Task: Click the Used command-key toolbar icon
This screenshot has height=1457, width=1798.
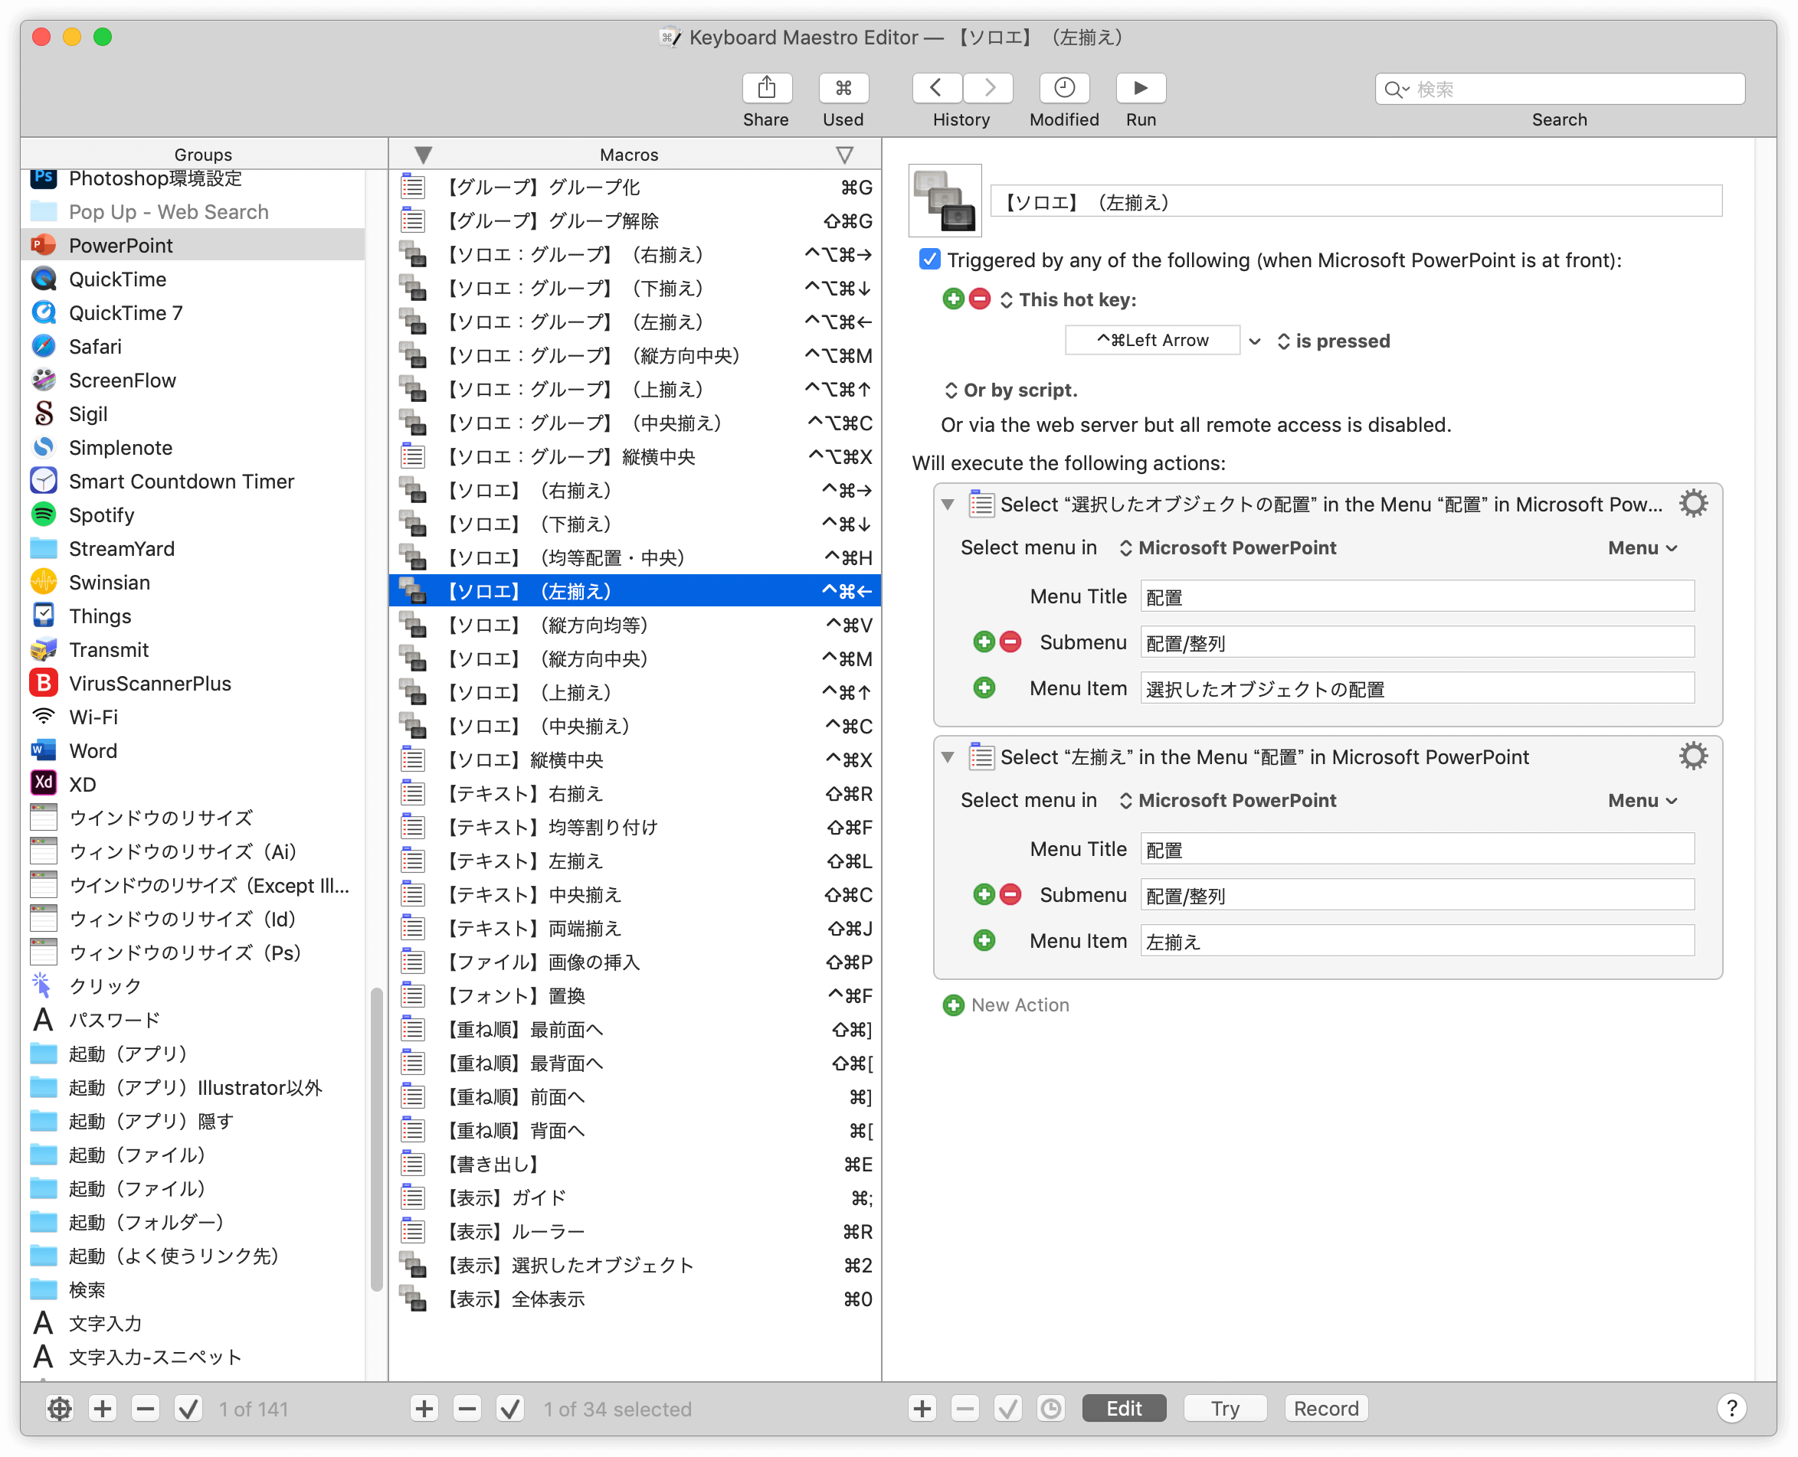Action: (x=843, y=88)
